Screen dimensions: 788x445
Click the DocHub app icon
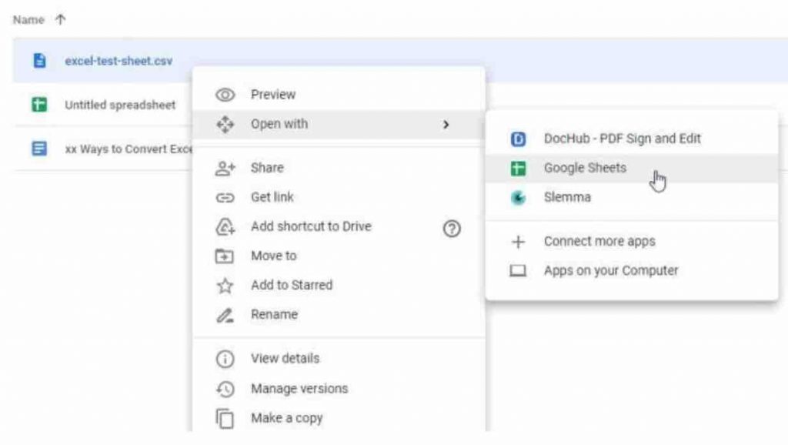519,139
